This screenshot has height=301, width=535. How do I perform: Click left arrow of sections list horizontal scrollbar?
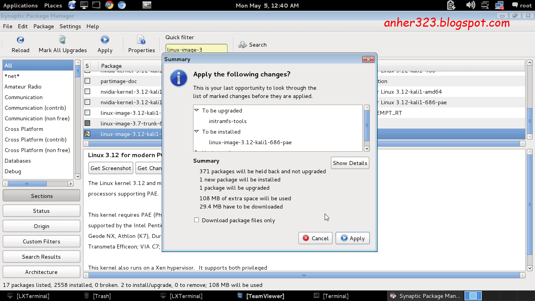click(x=5, y=183)
